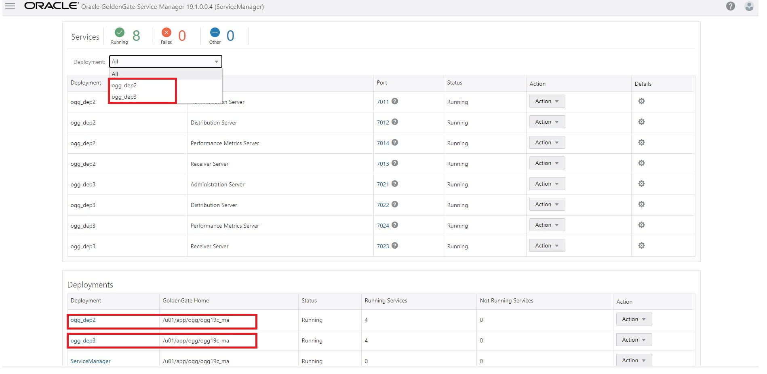Click help icon next to port 7014
767x374 pixels.
(395, 142)
